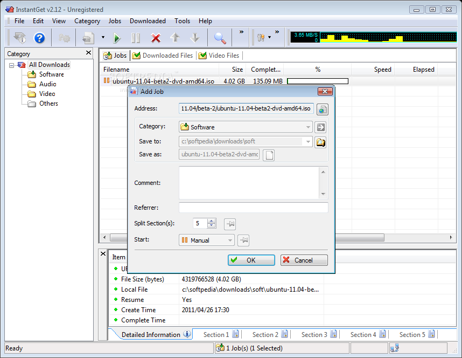Click the Add new job toolbar icon
The image size is (462, 358).
[x=88, y=38]
